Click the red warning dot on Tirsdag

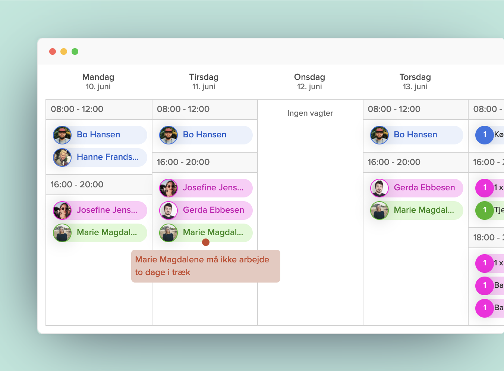coord(205,242)
